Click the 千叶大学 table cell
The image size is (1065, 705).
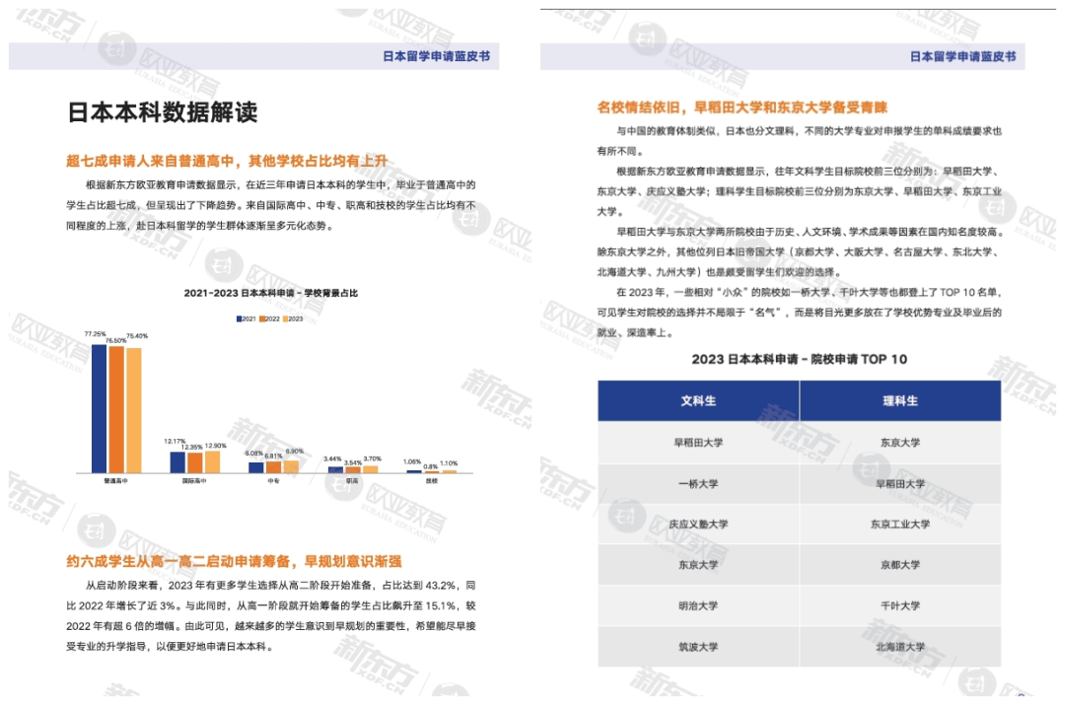[900, 605]
